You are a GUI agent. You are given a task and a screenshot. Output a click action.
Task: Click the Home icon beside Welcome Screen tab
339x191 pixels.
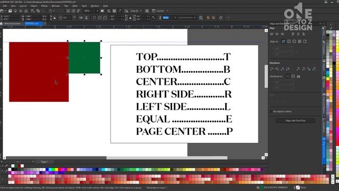[1, 23]
